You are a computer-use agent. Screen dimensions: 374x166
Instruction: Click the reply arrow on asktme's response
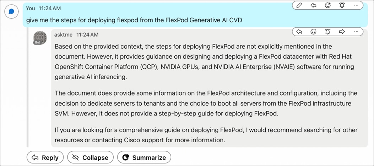[x=299, y=32]
